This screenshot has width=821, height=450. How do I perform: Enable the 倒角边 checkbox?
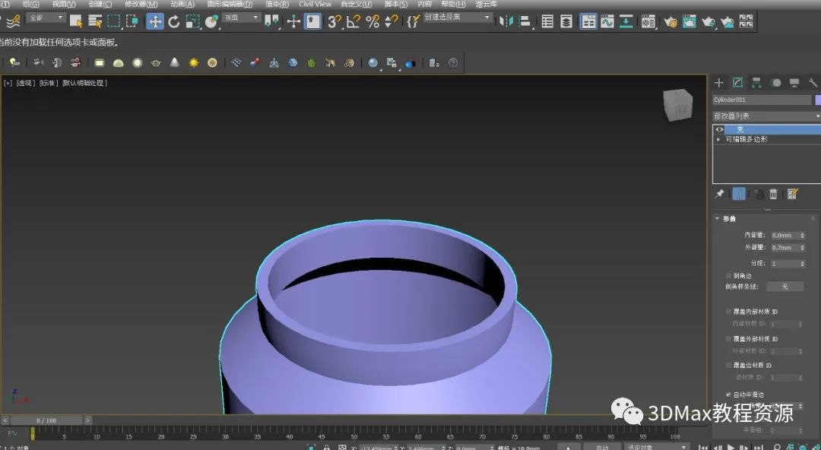pos(728,275)
